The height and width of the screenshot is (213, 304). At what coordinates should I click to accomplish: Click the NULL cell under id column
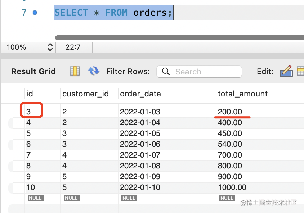(35, 198)
